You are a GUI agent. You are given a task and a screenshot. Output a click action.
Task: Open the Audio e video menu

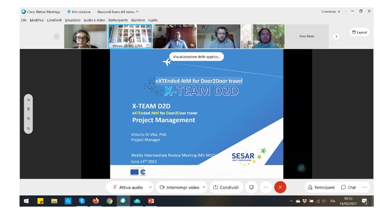point(94,20)
